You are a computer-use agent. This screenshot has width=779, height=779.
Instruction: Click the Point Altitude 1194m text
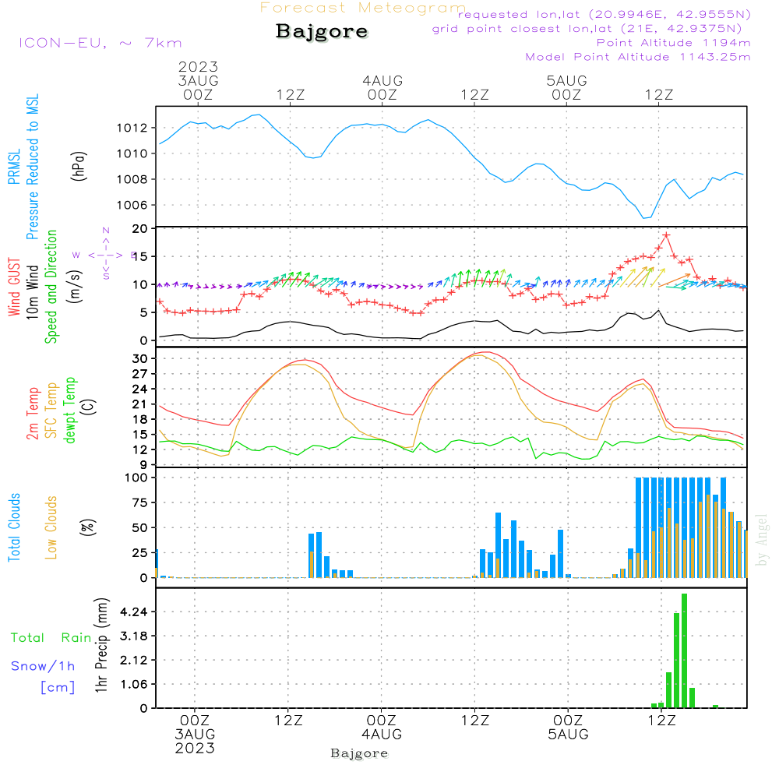coord(673,43)
